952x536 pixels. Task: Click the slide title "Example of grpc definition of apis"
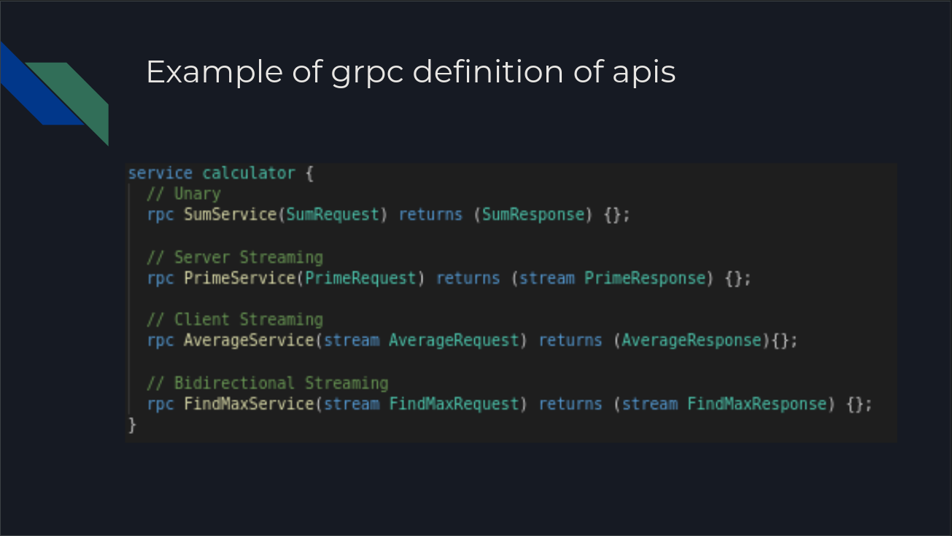(411, 73)
